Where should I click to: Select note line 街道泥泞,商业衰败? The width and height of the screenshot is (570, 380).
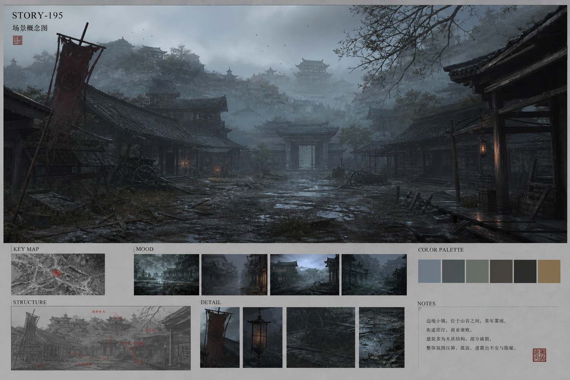pyautogui.click(x=449, y=330)
